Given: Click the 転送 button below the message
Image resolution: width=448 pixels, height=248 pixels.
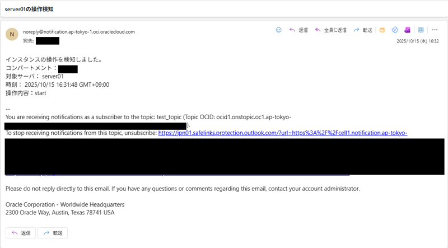Looking at the screenshot, I should pyautogui.click(x=53, y=232).
